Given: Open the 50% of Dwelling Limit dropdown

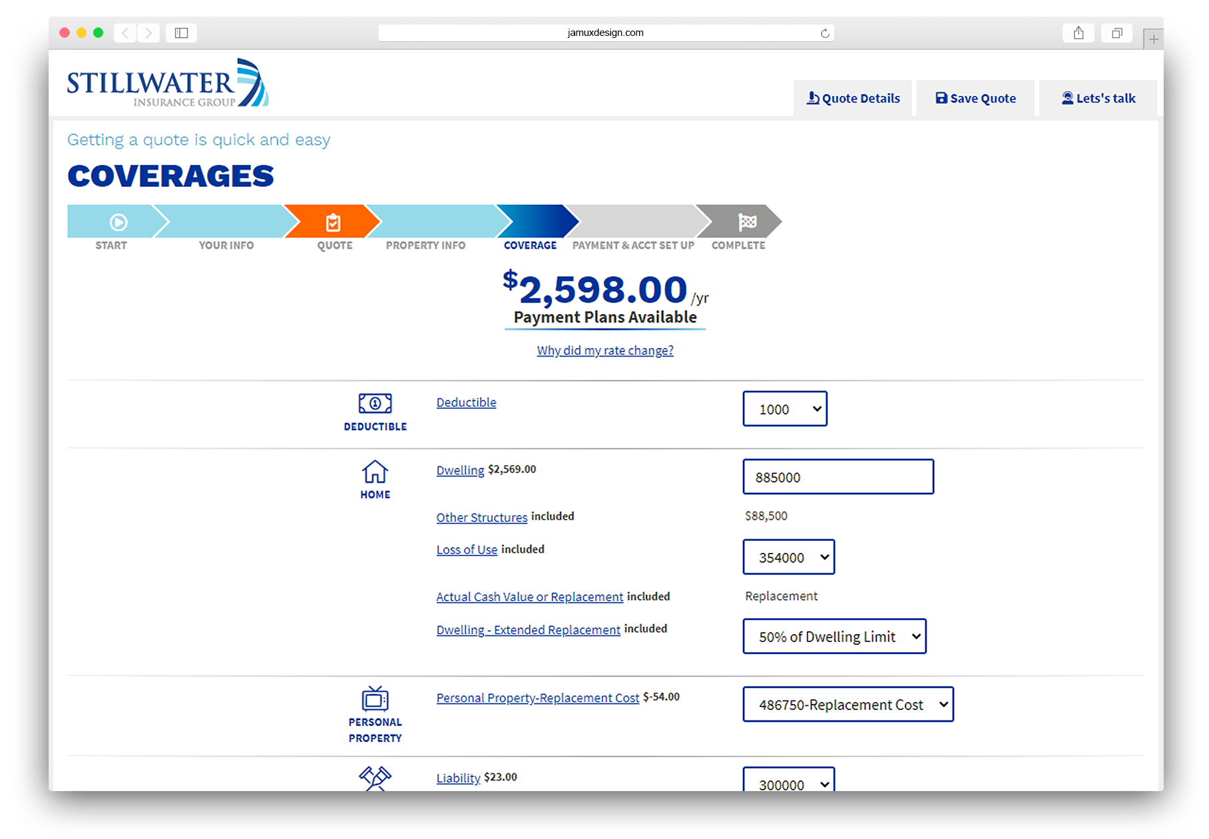Looking at the screenshot, I should (x=834, y=636).
